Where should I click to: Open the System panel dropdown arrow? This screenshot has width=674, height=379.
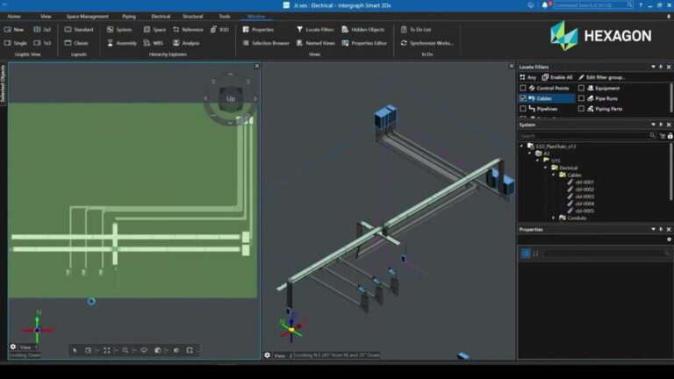(653, 125)
